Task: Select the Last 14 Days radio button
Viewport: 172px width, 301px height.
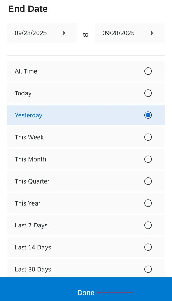Action: [148, 247]
